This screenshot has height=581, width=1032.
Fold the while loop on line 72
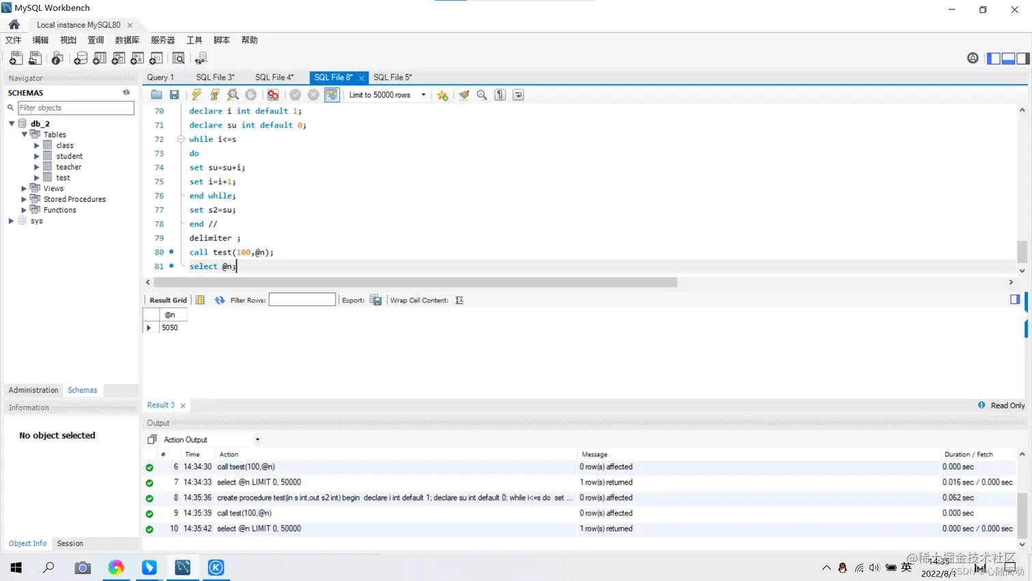click(x=181, y=139)
